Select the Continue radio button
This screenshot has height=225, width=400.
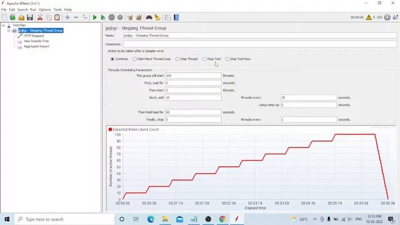click(112, 59)
